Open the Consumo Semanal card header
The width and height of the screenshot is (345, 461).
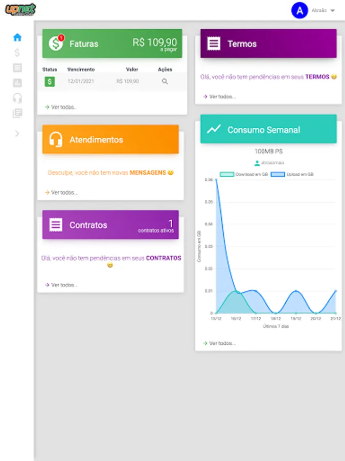click(x=268, y=129)
